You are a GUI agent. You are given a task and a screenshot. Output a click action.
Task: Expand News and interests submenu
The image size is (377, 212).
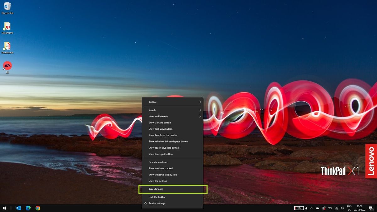[x=172, y=117]
